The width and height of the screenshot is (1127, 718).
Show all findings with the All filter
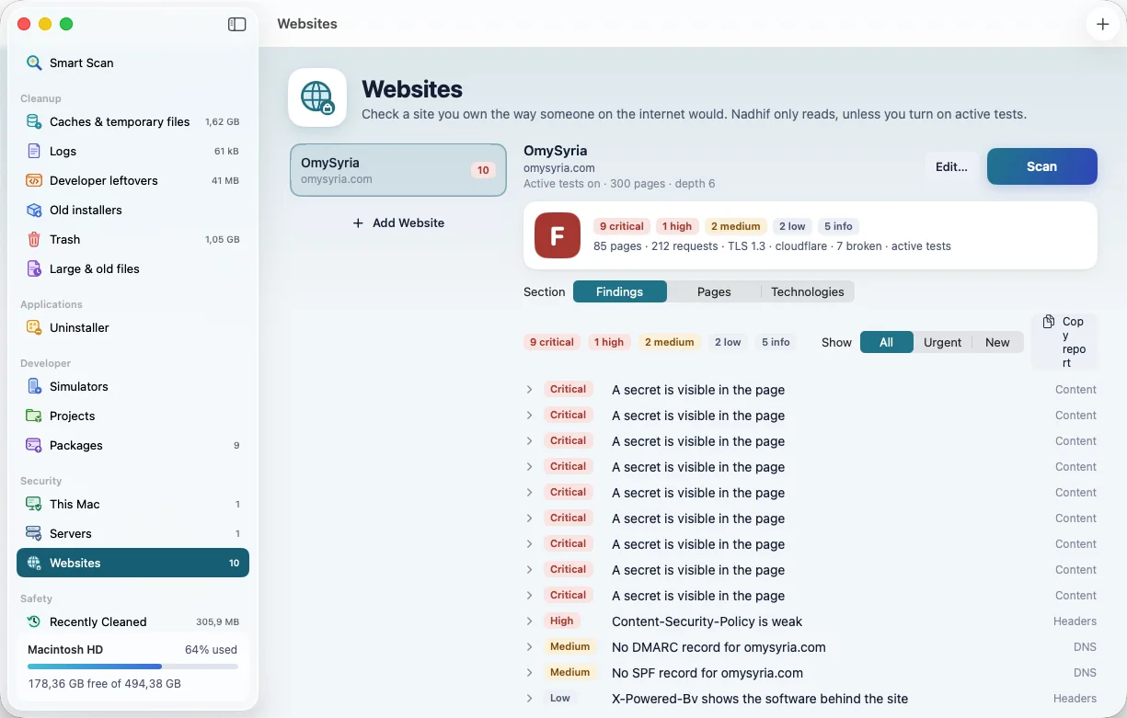tap(886, 342)
